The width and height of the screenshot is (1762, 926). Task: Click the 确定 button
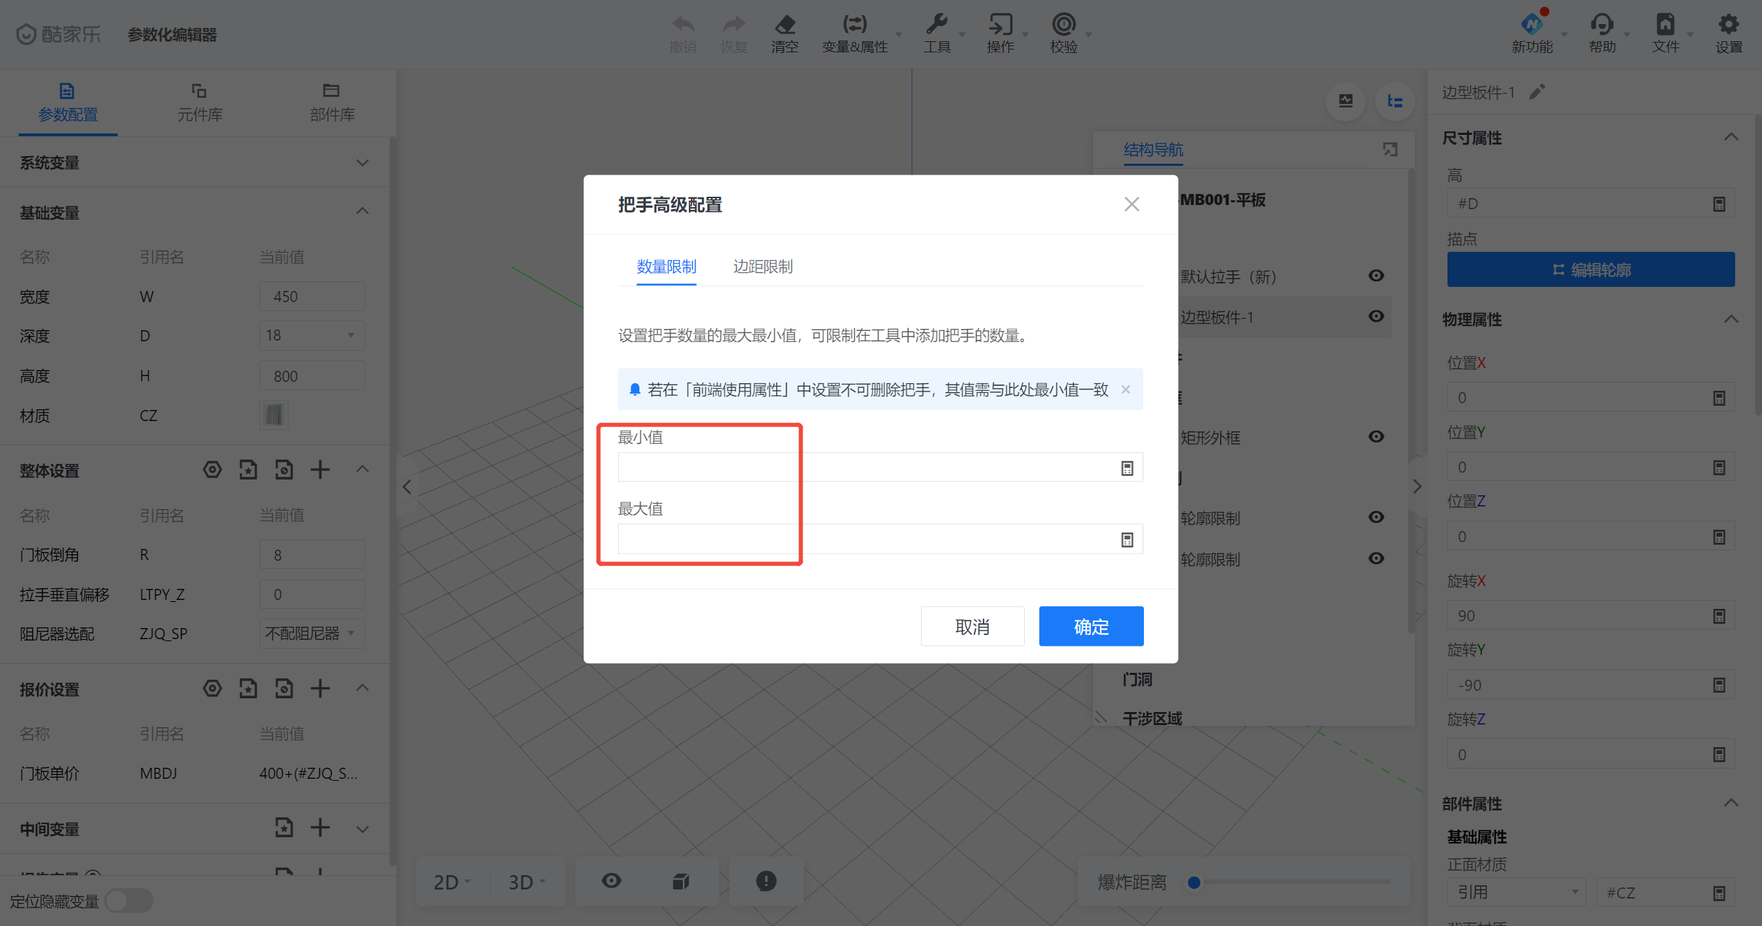[1091, 626]
